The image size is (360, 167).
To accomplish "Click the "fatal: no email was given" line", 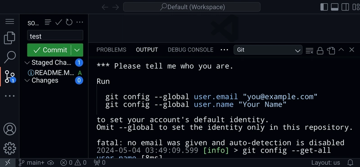I will click(220, 142).
